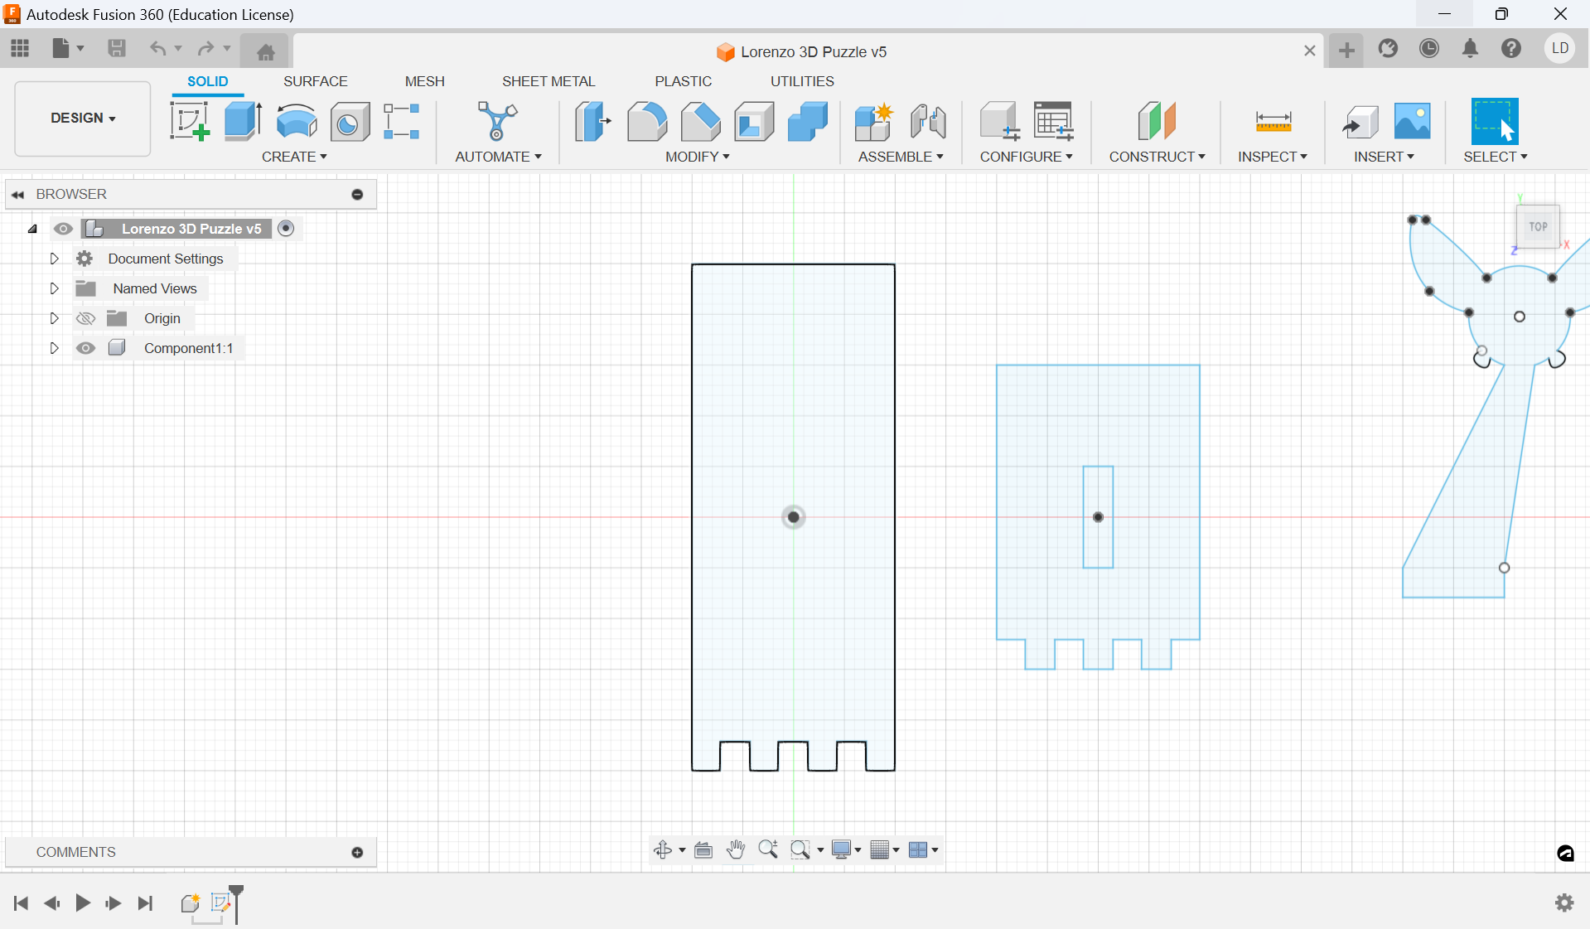Viewport: 1590px width, 929px height.
Task: Open the Display Settings monitor icon
Action: click(841, 849)
